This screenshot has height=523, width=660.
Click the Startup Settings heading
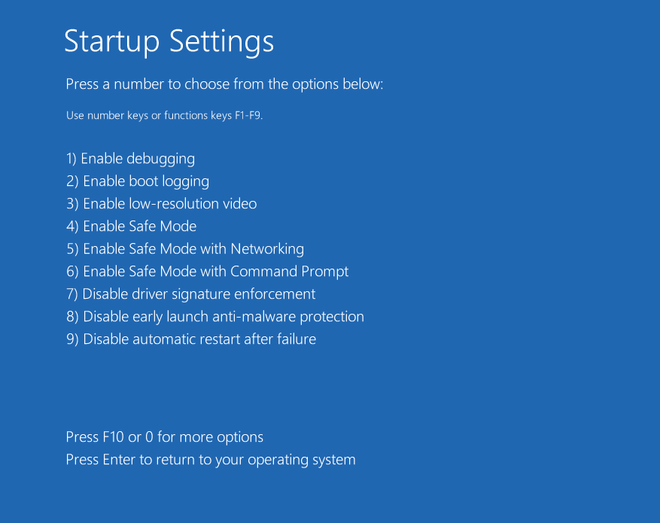coord(169,41)
